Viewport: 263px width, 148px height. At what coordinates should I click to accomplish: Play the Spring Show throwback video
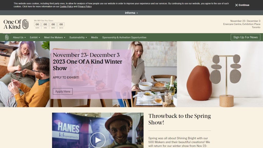click(x=98, y=140)
